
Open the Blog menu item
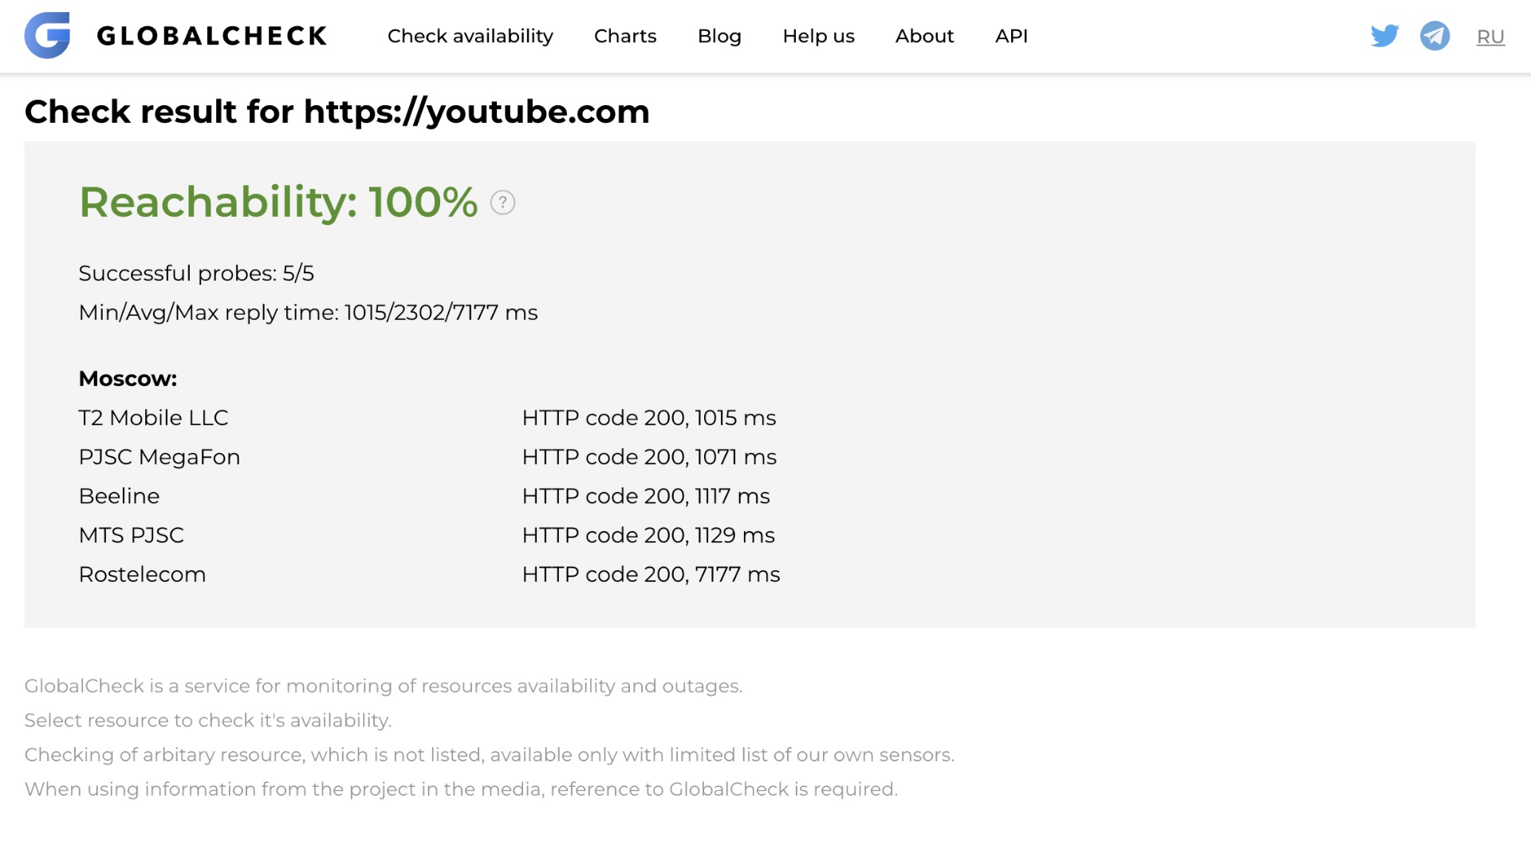pyautogui.click(x=719, y=36)
